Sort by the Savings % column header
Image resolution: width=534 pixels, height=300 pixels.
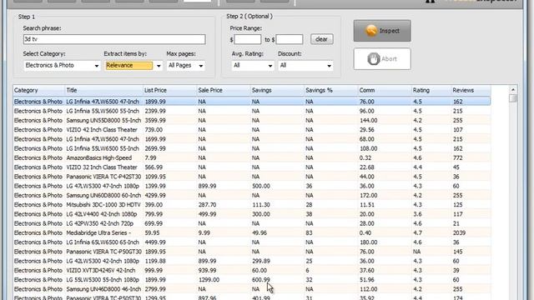coord(330,91)
